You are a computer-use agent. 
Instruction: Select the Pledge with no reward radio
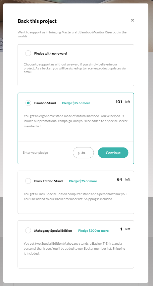28,53
